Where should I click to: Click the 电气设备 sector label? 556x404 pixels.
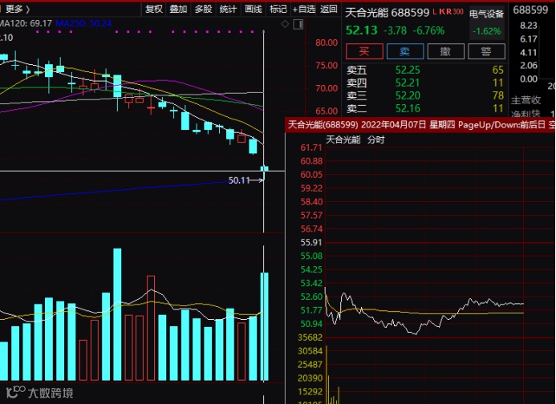pyautogui.click(x=486, y=14)
